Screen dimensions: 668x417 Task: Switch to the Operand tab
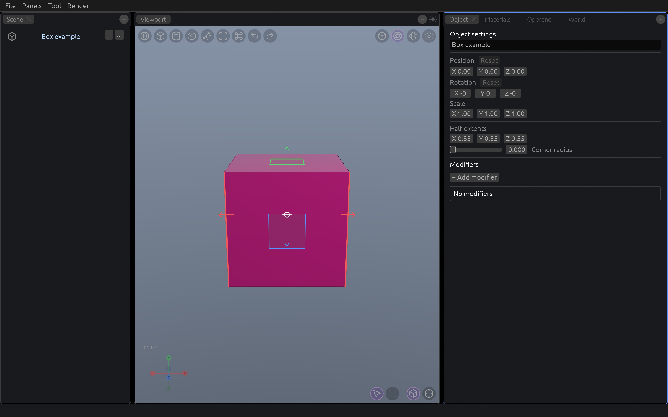point(539,19)
